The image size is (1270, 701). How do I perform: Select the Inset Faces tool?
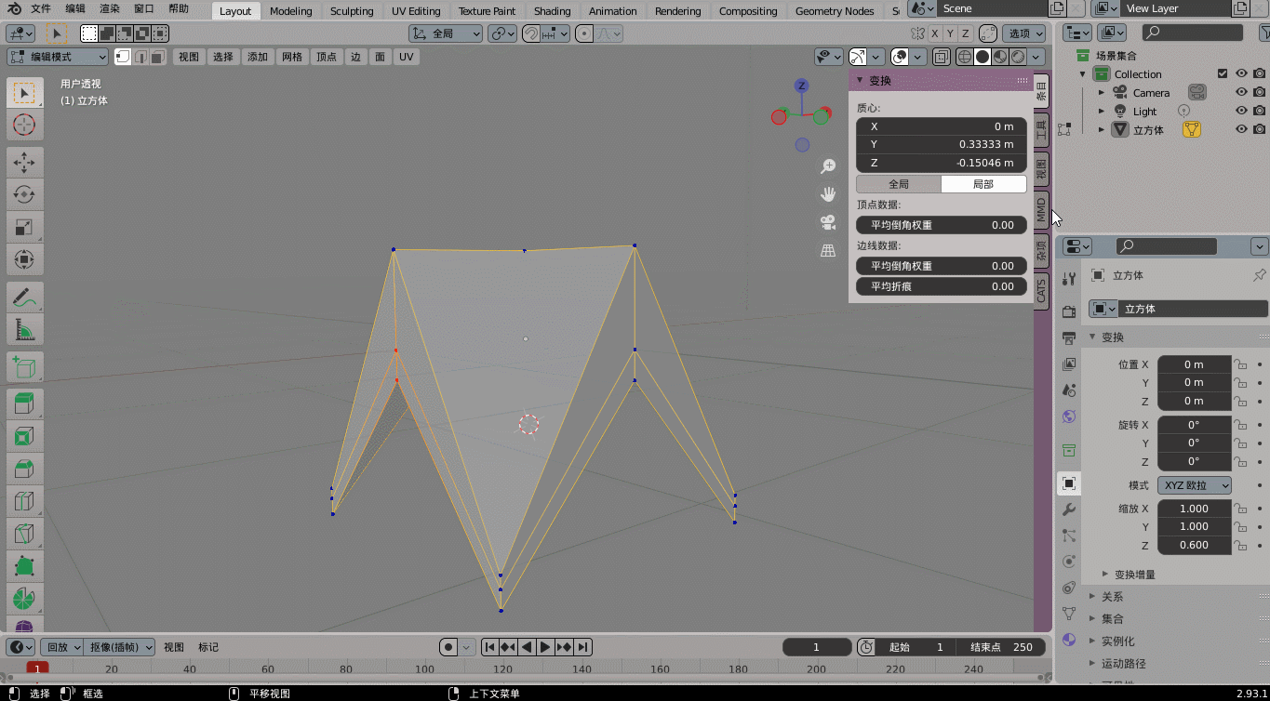pos(25,436)
